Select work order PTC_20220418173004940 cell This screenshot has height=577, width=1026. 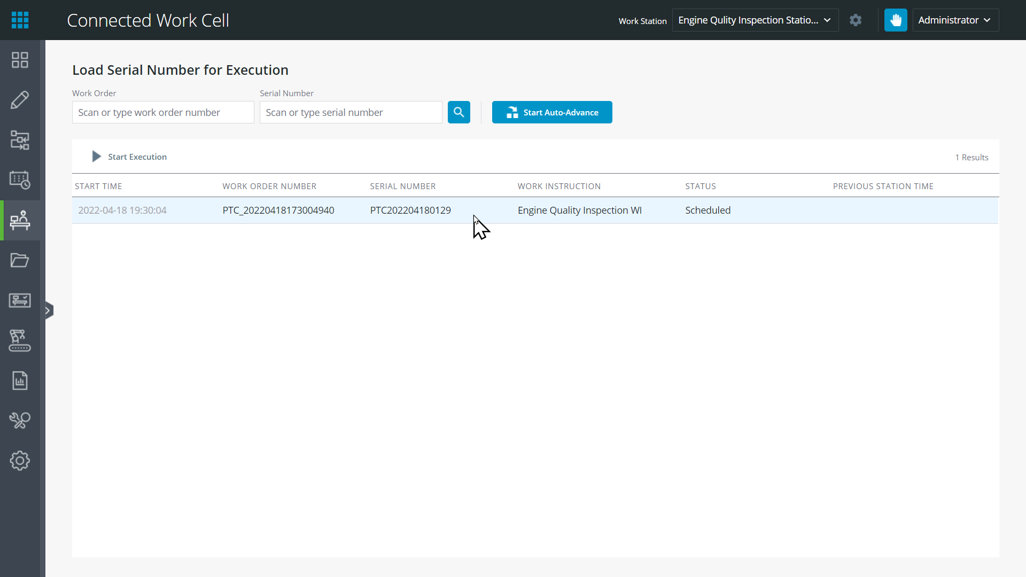[278, 210]
